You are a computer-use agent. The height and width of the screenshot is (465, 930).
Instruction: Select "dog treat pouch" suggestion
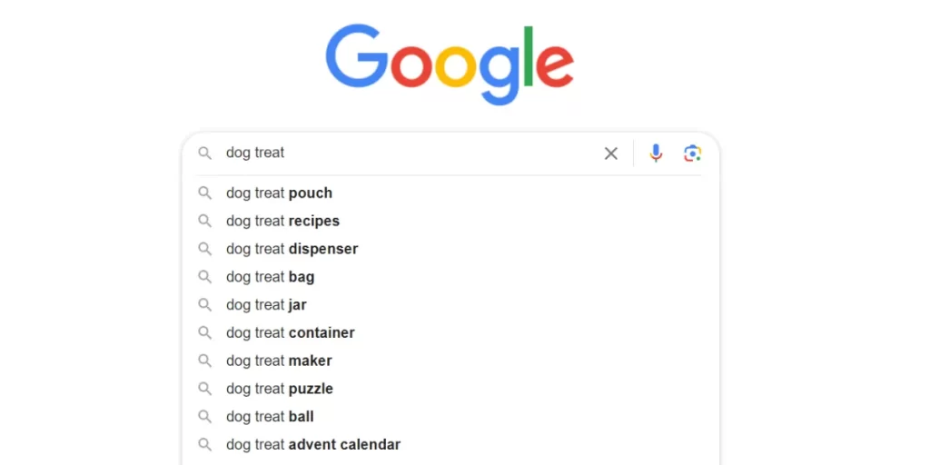coord(279,193)
